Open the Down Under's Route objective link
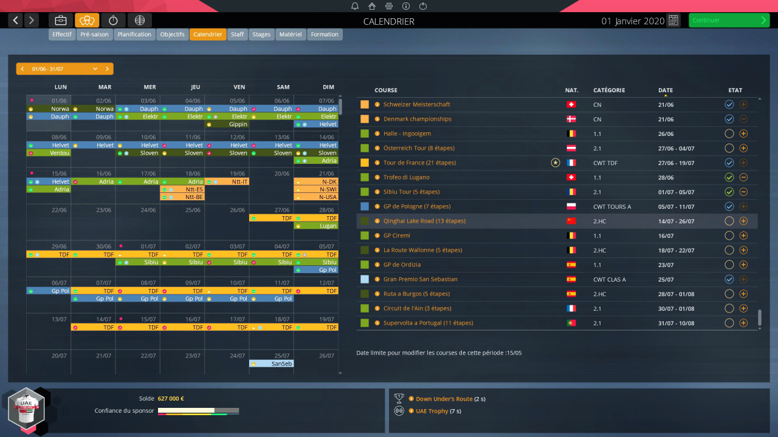778x437 pixels. click(x=444, y=399)
